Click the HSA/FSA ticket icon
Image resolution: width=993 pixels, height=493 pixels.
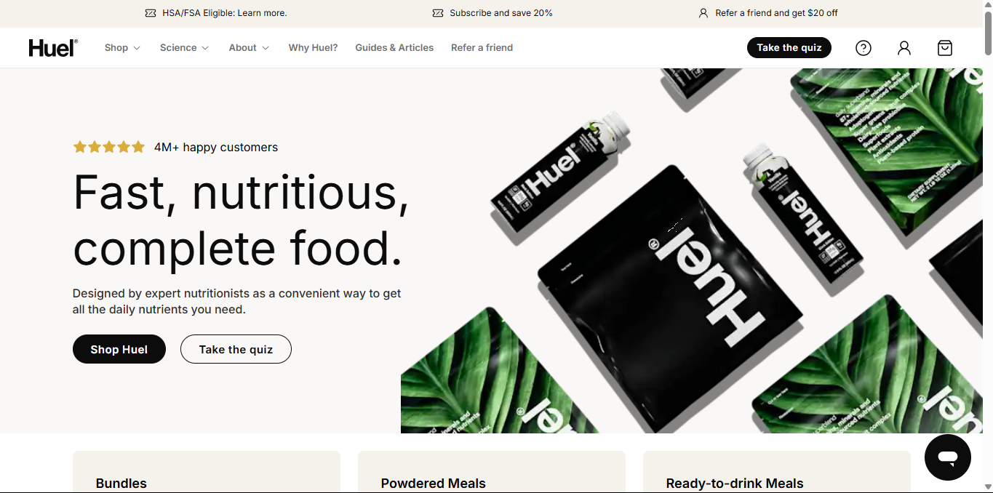click(151, 13)
